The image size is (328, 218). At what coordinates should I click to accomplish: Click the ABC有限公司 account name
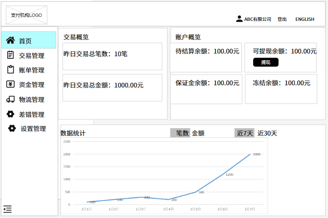[258, 19]
